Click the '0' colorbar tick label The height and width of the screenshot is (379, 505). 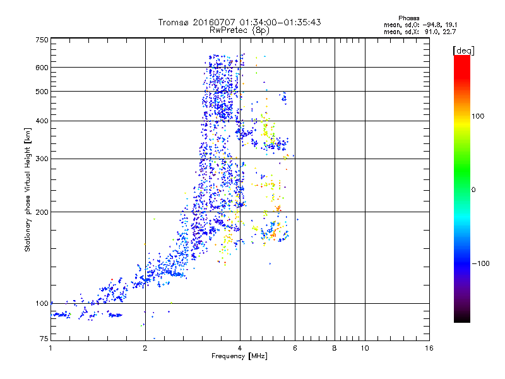tap(473, 190)
